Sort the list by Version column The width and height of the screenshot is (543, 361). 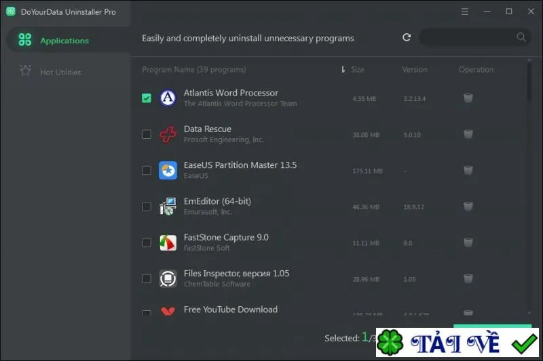[x=415, y=70]
